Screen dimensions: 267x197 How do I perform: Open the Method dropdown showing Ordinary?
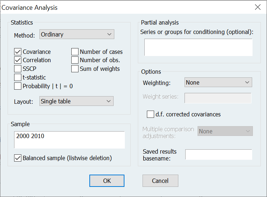coord(77,34)
